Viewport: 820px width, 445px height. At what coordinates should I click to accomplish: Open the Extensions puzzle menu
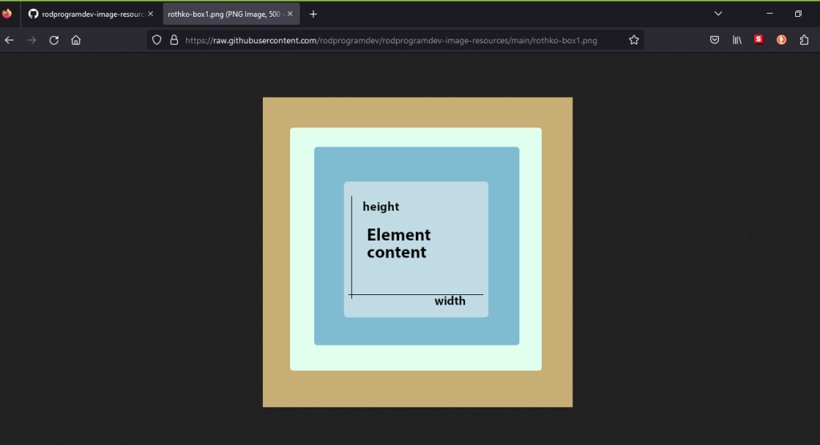coord(804,40)
